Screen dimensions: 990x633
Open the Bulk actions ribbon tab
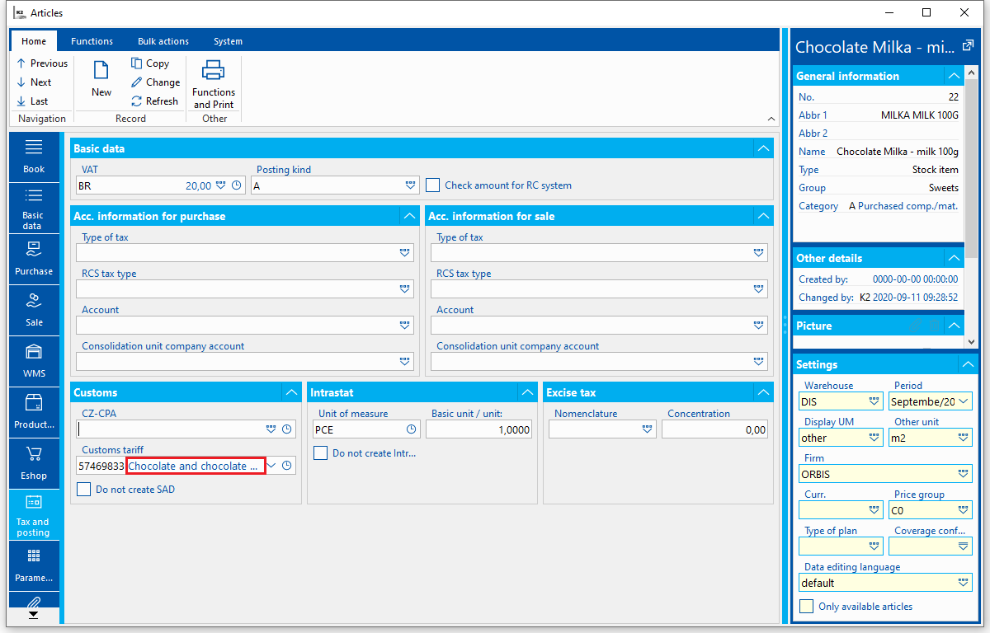[x=163, y=41]
